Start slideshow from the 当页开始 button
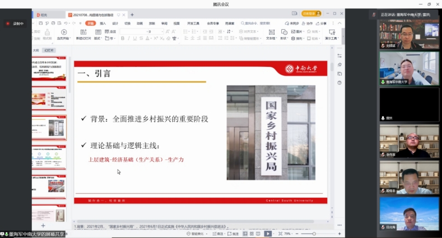The image size is (442, 238). pos(63,35)
